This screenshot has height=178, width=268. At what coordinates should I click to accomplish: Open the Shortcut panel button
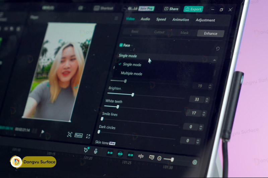click(104, 8)
